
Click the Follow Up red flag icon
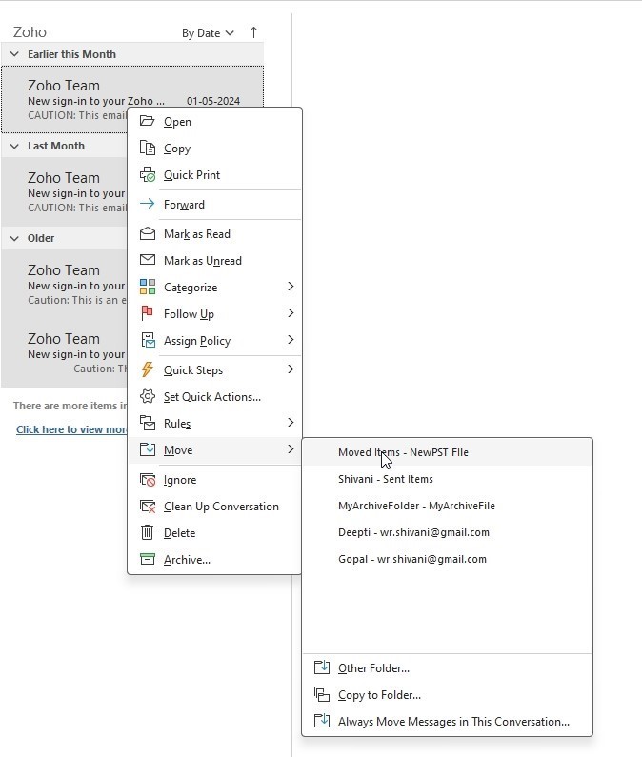148,313
